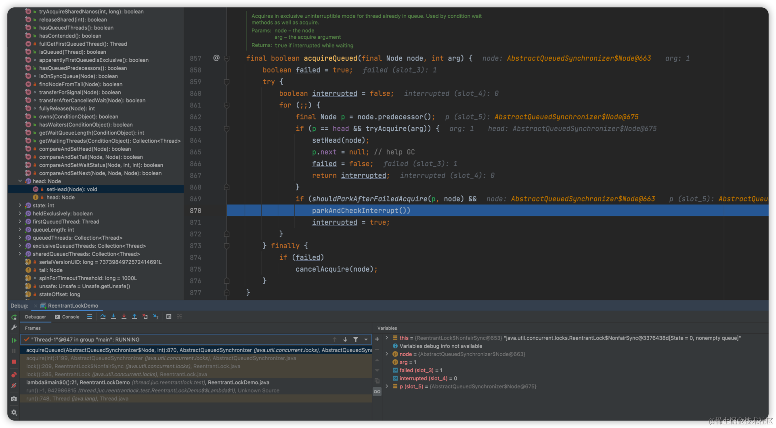
Task: Rerun ReentrantLockDemo debug session
Action: [14, 317]
